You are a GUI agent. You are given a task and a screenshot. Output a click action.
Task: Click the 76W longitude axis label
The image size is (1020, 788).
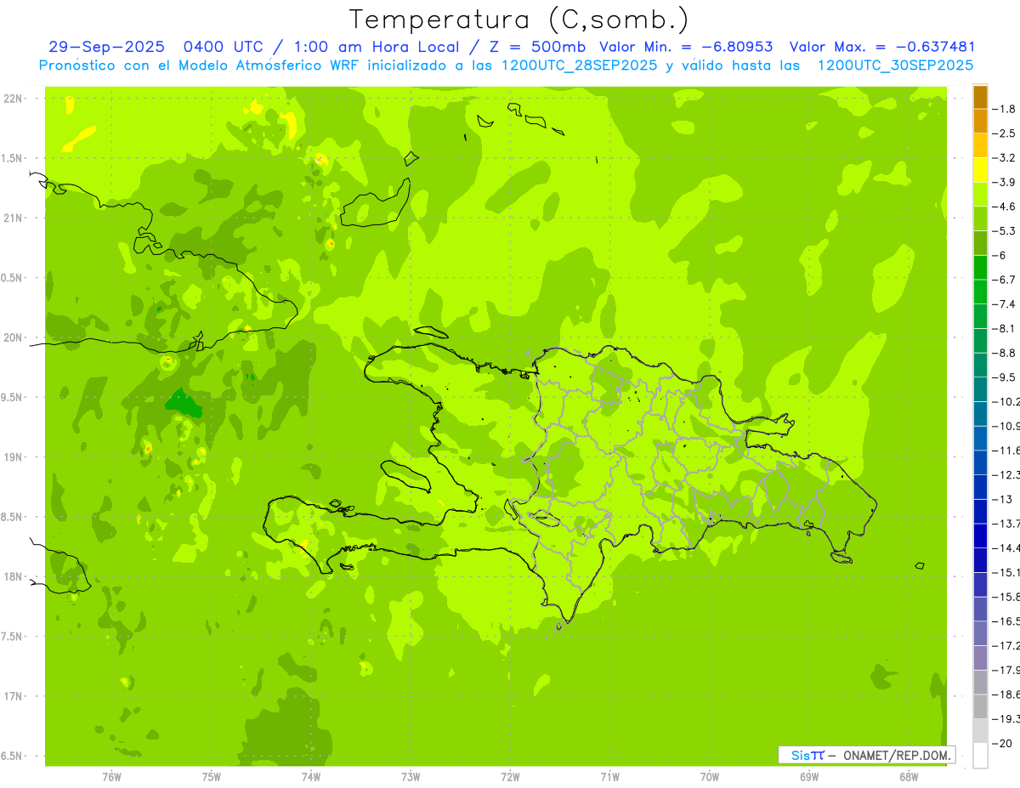click(111, 777)
